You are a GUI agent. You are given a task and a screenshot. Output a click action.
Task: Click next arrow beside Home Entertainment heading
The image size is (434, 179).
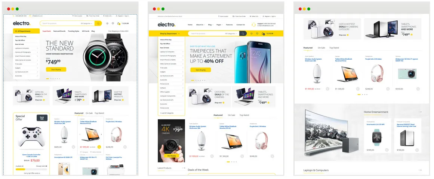[421, 112]
